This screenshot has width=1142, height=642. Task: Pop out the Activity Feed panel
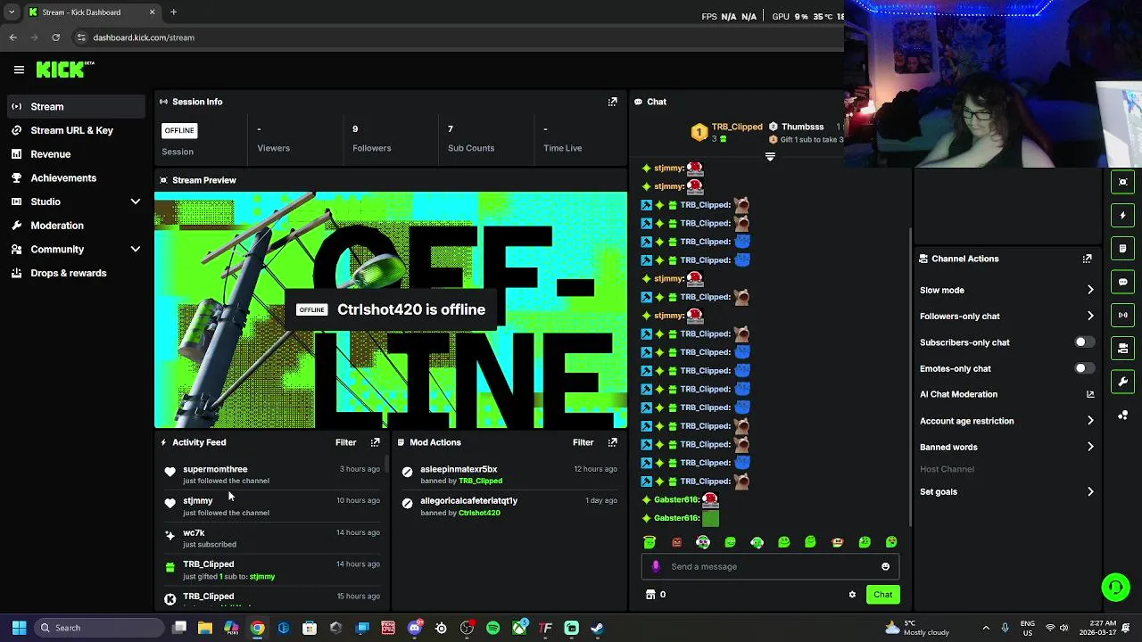coord(375,442)
